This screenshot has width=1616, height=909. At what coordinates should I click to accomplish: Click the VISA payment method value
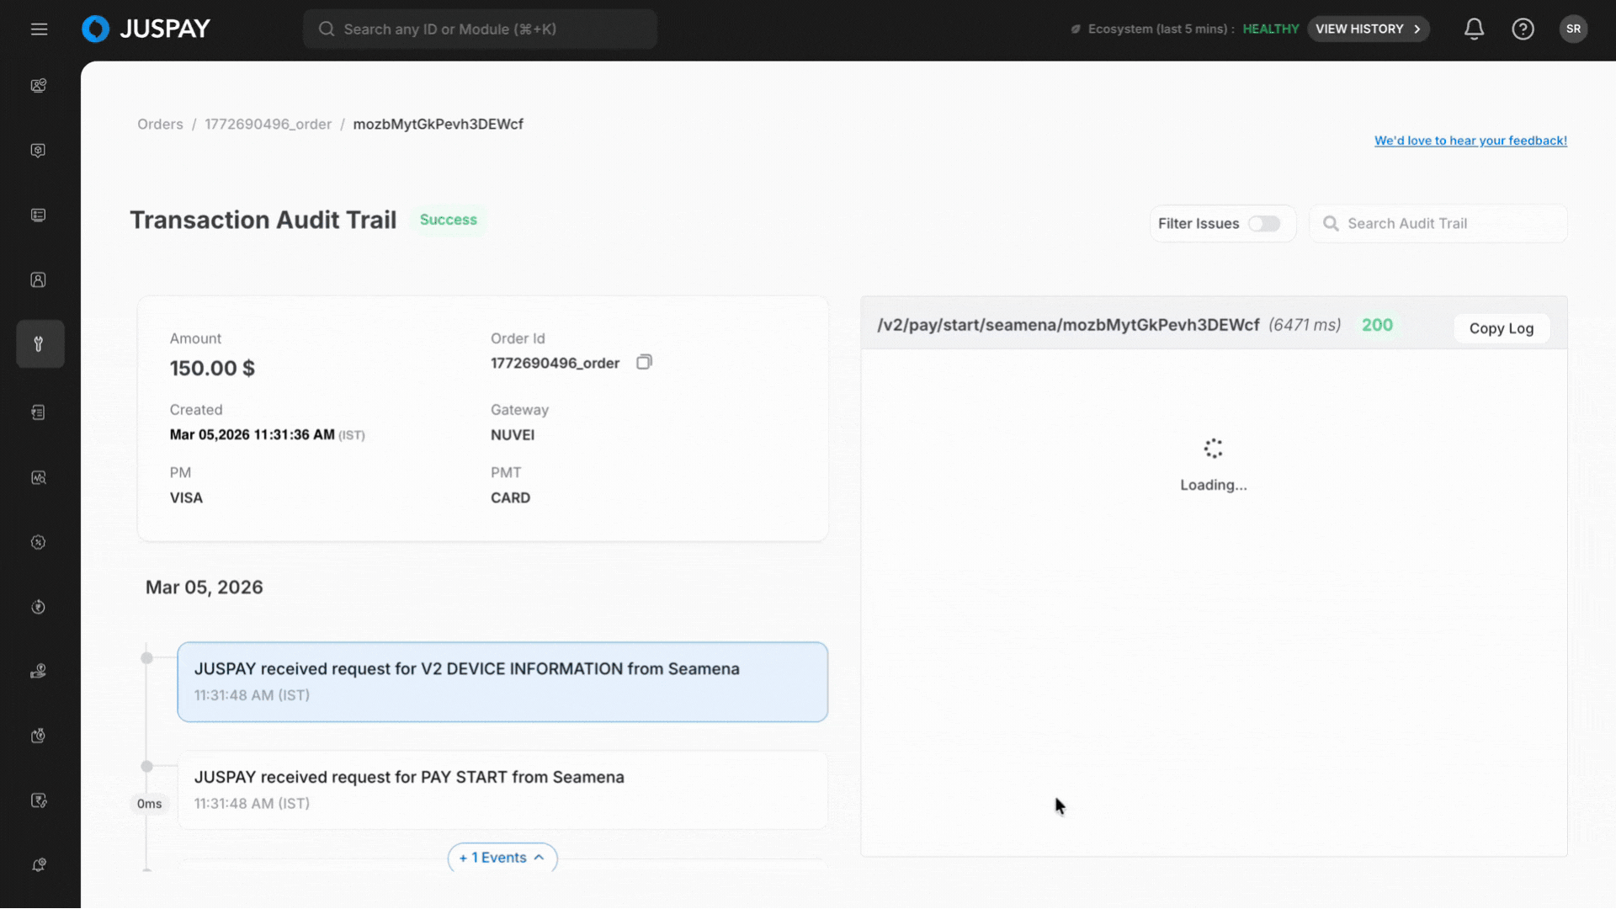(x=186, y=498)
